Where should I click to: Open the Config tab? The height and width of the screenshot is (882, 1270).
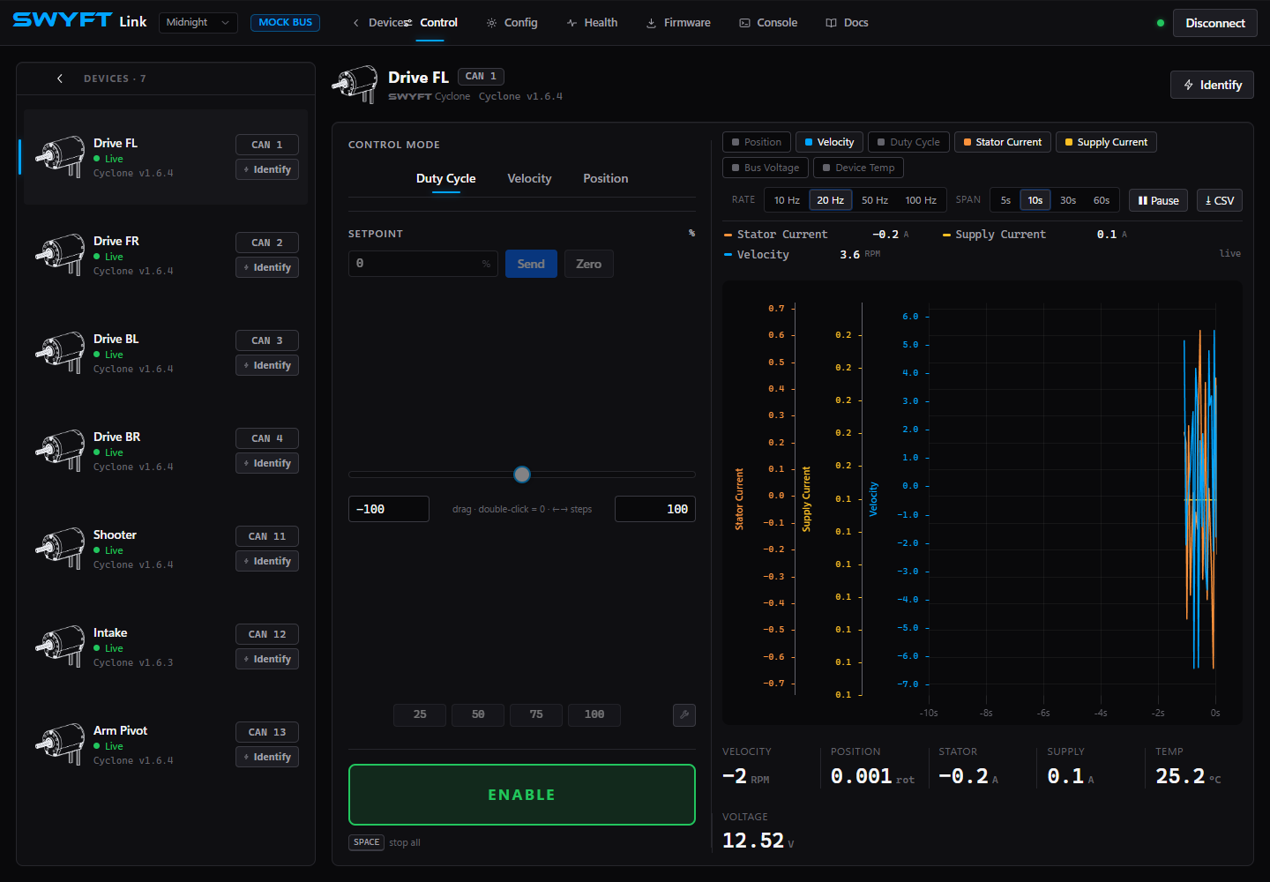point(512,23)
